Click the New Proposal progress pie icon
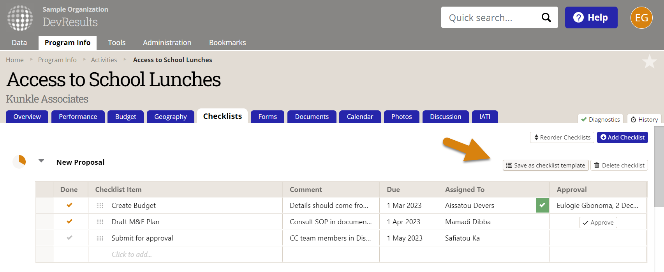The width and height of the screenshot is (664, 272). [19, 161]
